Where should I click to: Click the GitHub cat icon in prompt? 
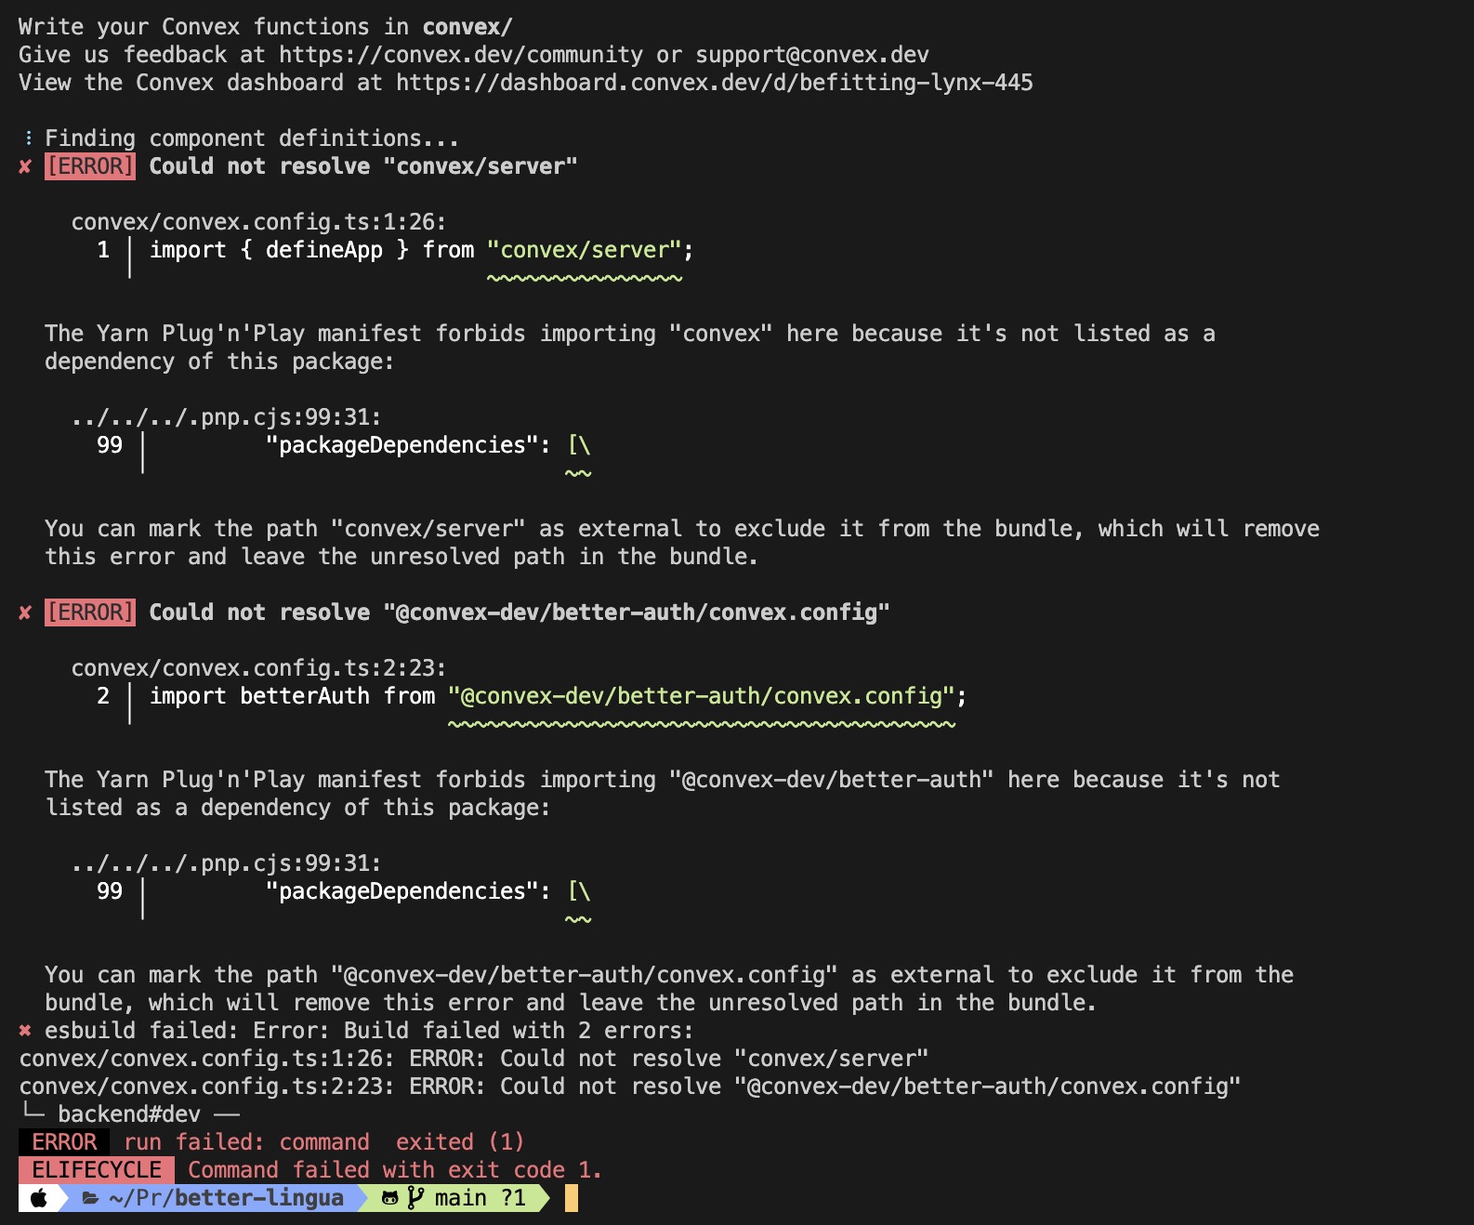pos(390,1198)
